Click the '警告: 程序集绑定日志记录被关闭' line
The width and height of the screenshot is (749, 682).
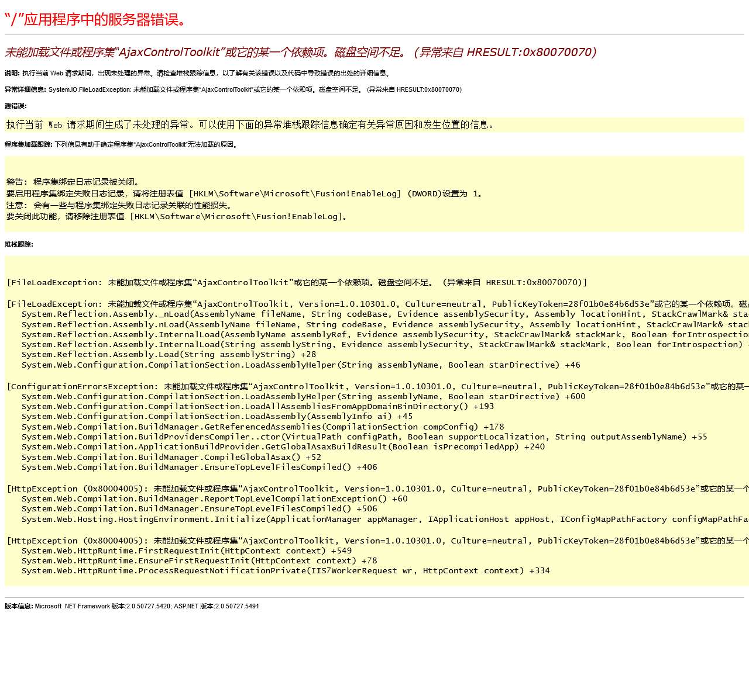(74, 182)
